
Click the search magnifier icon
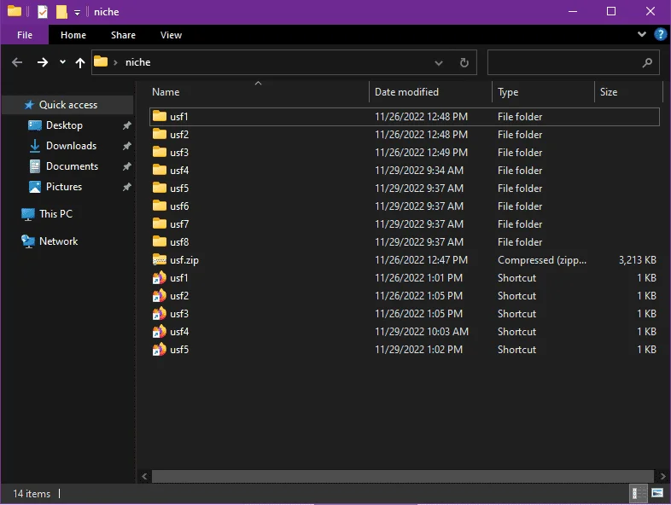tap(647, 63)
